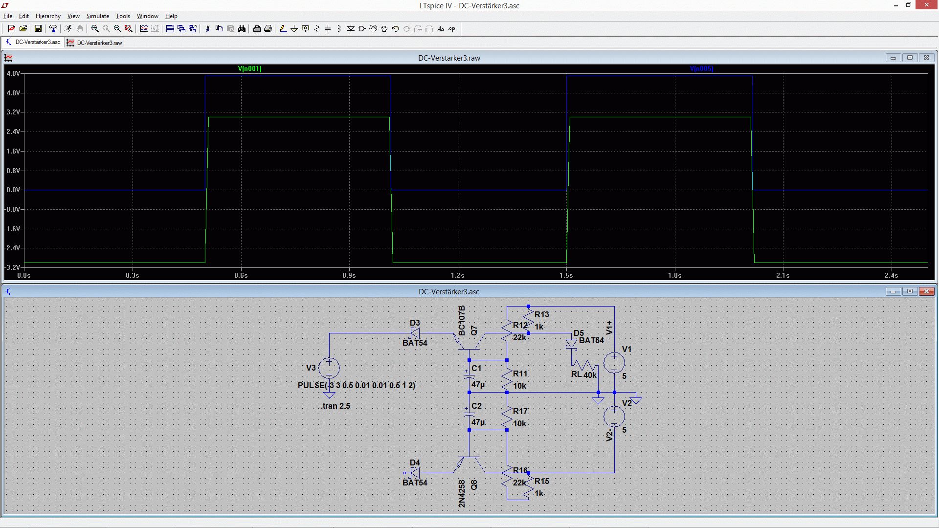Click the PULSE source parameter text
Screen dimensions: 939x528
click(357, 385)
